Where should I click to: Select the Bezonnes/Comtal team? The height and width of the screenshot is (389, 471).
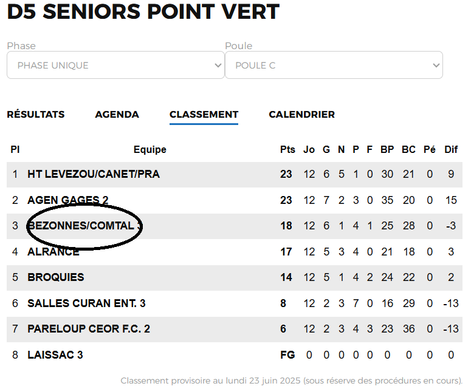pos(84,226)
